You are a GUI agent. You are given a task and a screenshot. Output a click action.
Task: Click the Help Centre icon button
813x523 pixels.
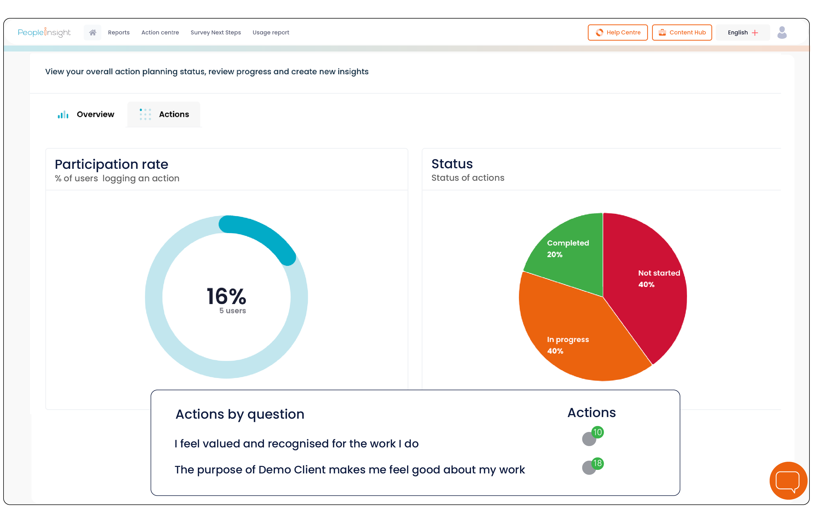point(600,33)
